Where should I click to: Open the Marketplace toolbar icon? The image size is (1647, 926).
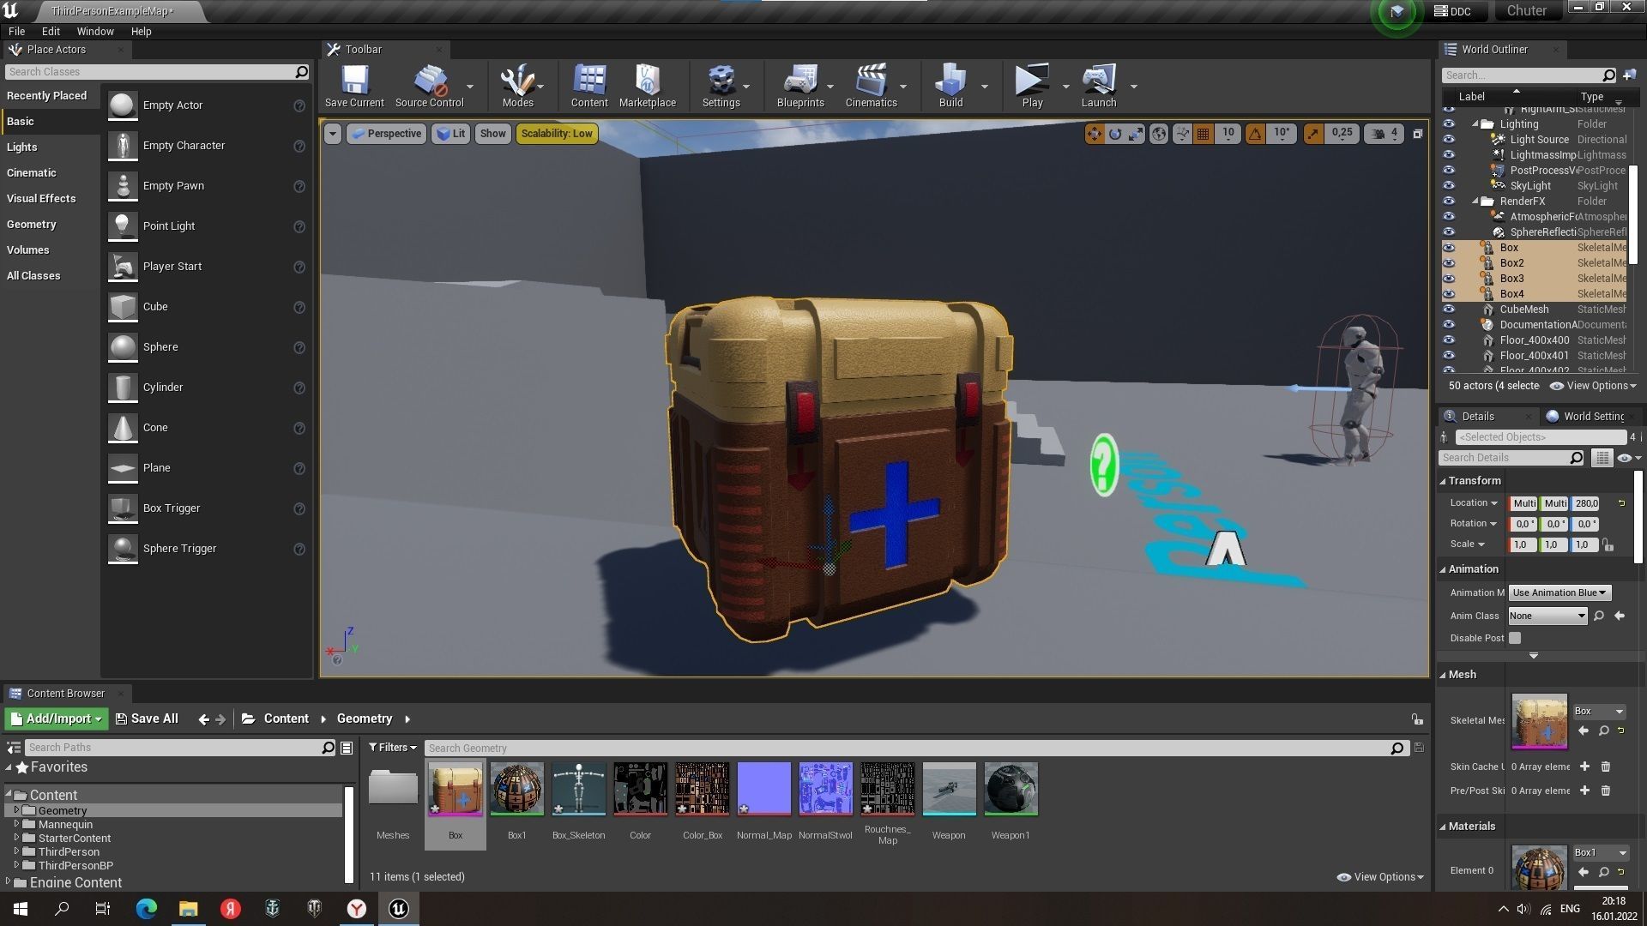[x=648, y=81]
